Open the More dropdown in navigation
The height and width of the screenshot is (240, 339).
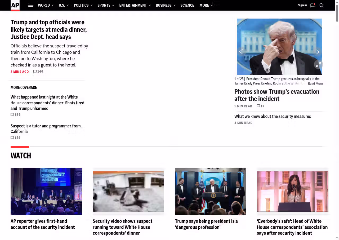click(206, 5)
